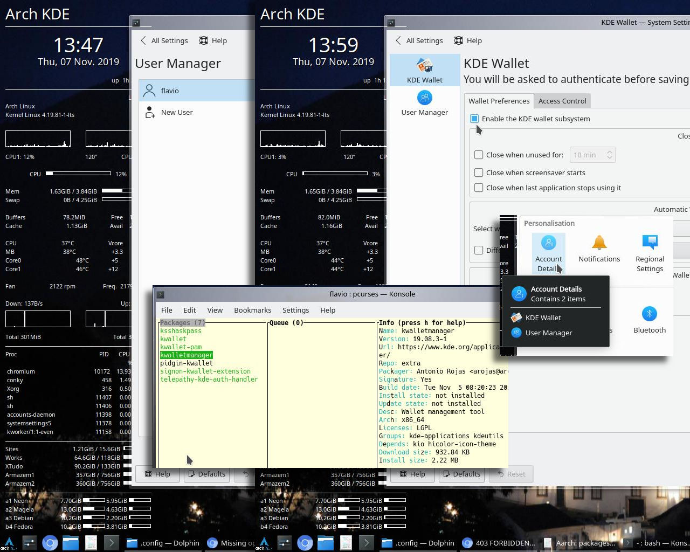The height and width of the screenshot is (552, 690).
Task: Open Account Details in Personalisation panel
Action: [549, 253]
